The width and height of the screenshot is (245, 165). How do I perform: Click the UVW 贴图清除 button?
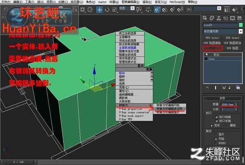(212, 43)
